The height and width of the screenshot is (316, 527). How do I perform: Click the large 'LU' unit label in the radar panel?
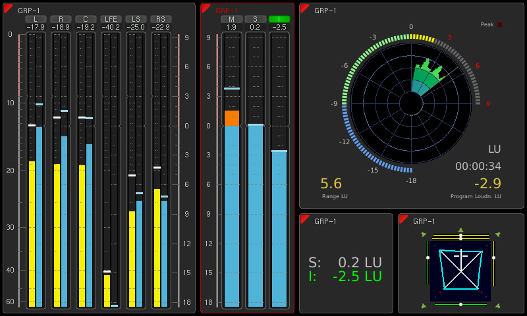495,149
